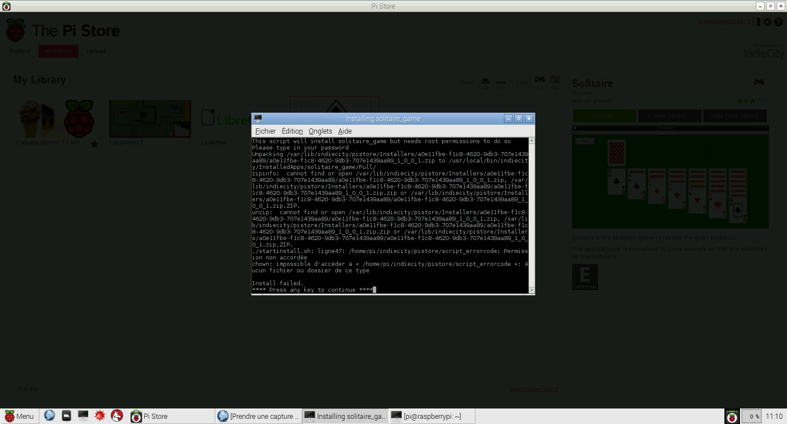787x424 pixels.
Task: Open the IndieGamer258803 account link
Action: point(724,22)
